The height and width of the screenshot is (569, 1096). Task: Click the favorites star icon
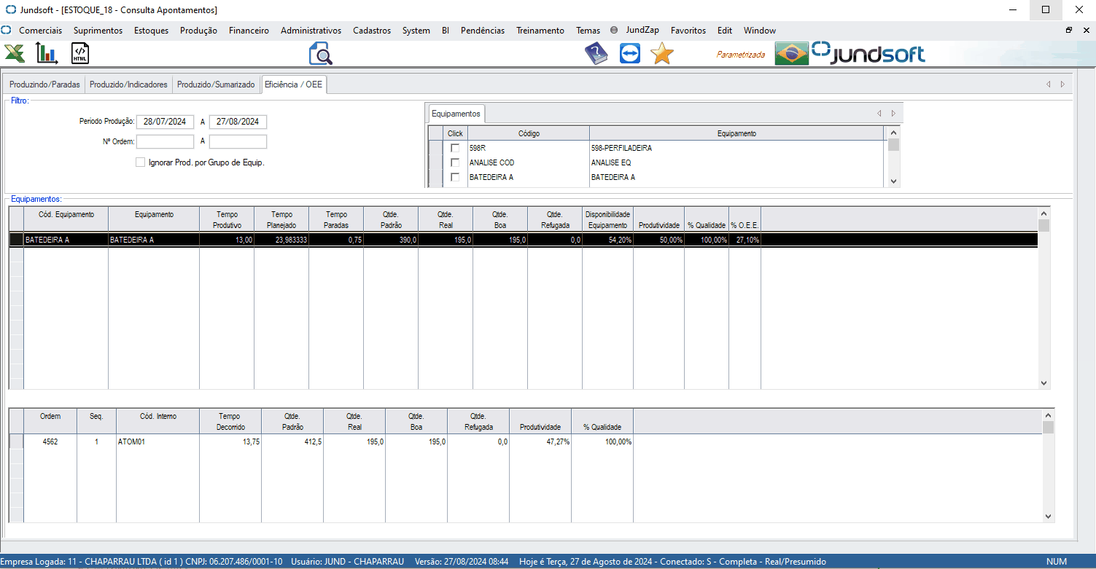pos(662,53)
